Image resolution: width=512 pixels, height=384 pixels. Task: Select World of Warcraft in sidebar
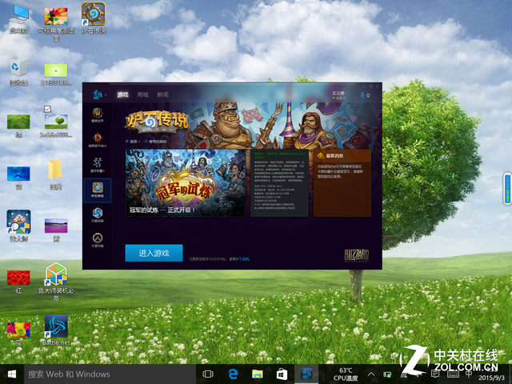[98, 115]
